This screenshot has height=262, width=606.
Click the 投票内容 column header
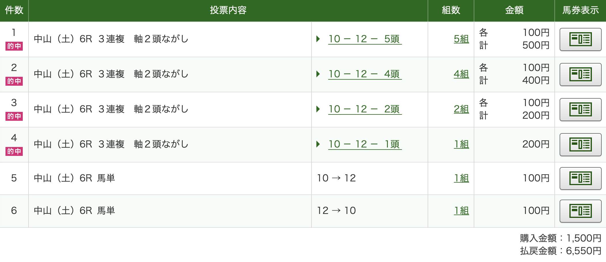(228, 10)
